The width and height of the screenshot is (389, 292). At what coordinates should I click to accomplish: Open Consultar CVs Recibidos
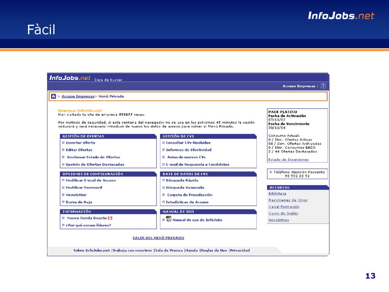click(188, 143)
